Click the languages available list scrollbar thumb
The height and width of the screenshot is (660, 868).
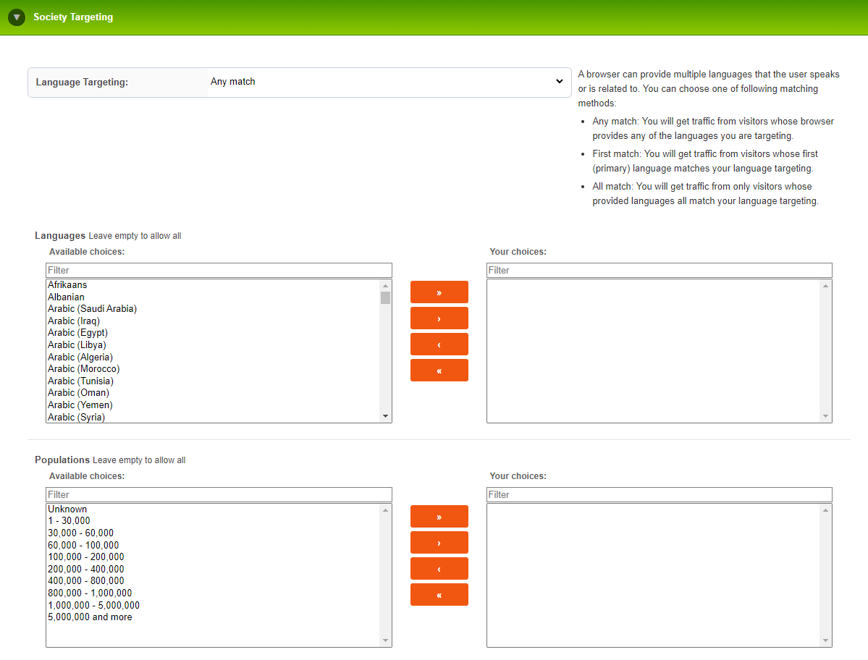tap(385, 297)
